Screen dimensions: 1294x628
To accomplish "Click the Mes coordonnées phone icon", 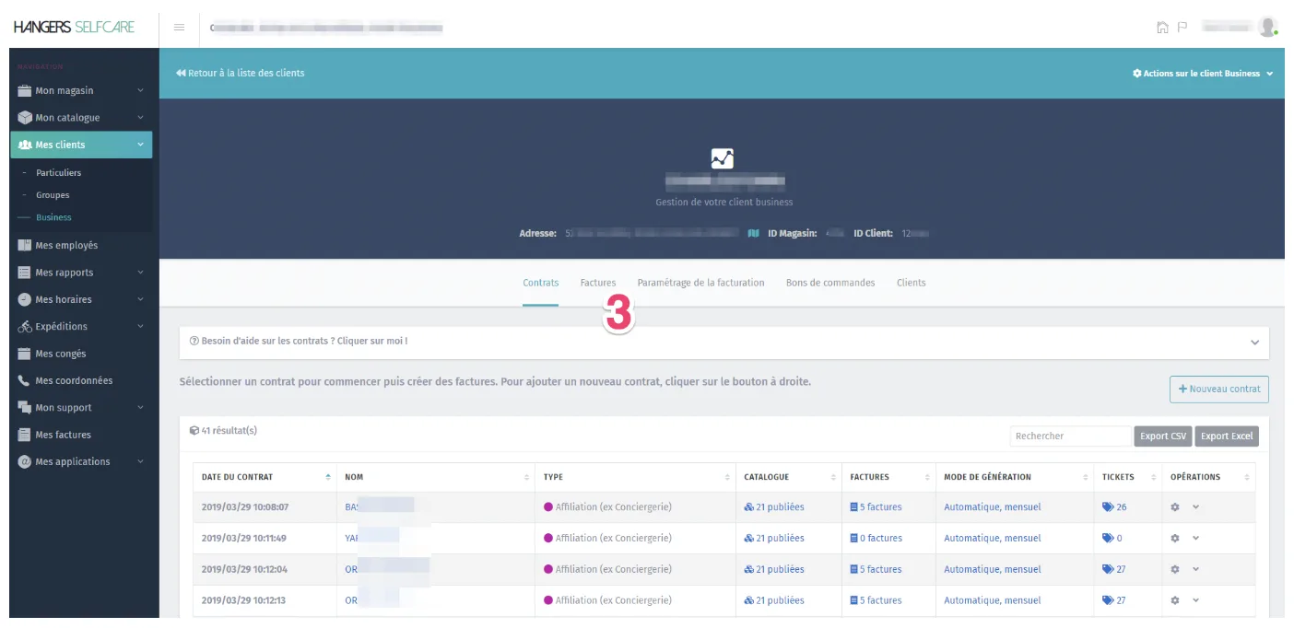I will 25,380.
